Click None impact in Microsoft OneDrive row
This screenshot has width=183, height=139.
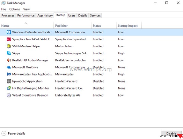121,67
